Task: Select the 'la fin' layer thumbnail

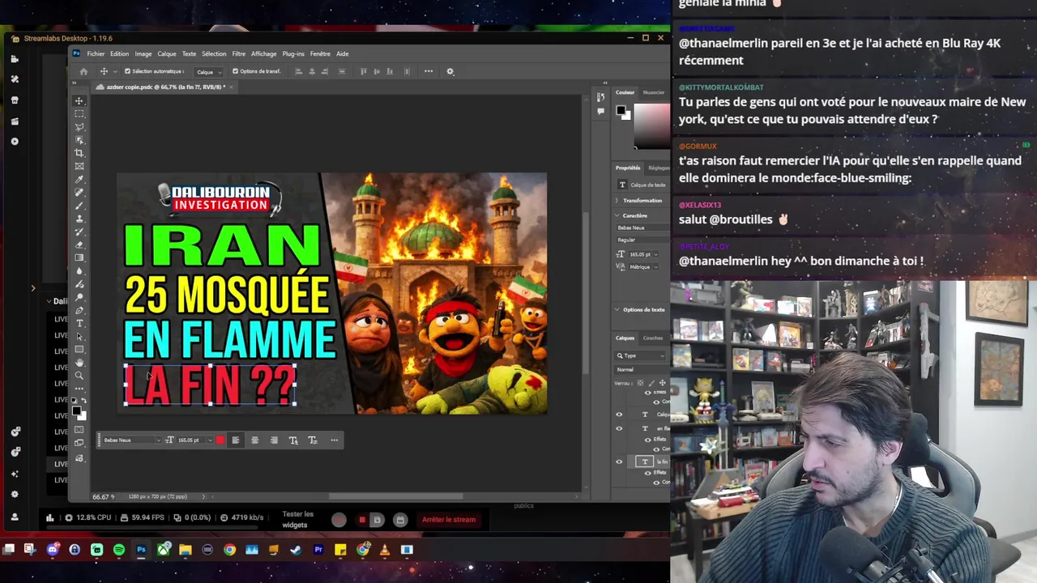Action: point(645,462)
